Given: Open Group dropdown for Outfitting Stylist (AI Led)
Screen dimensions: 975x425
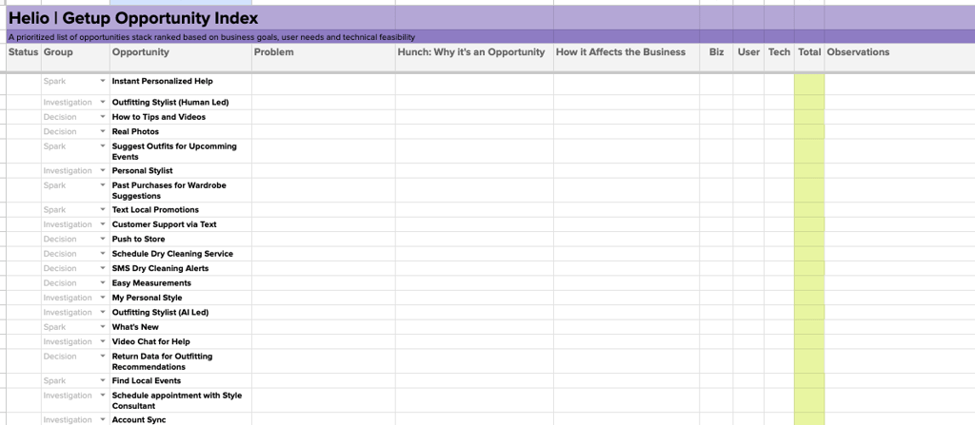Looking at the screenshot, I should coord(103,313).
